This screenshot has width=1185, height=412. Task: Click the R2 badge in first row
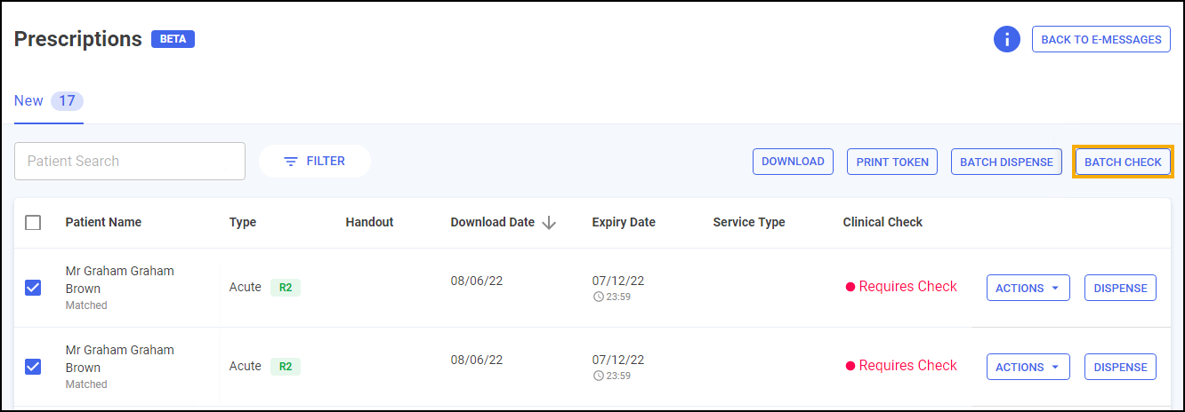coord(286,288)
